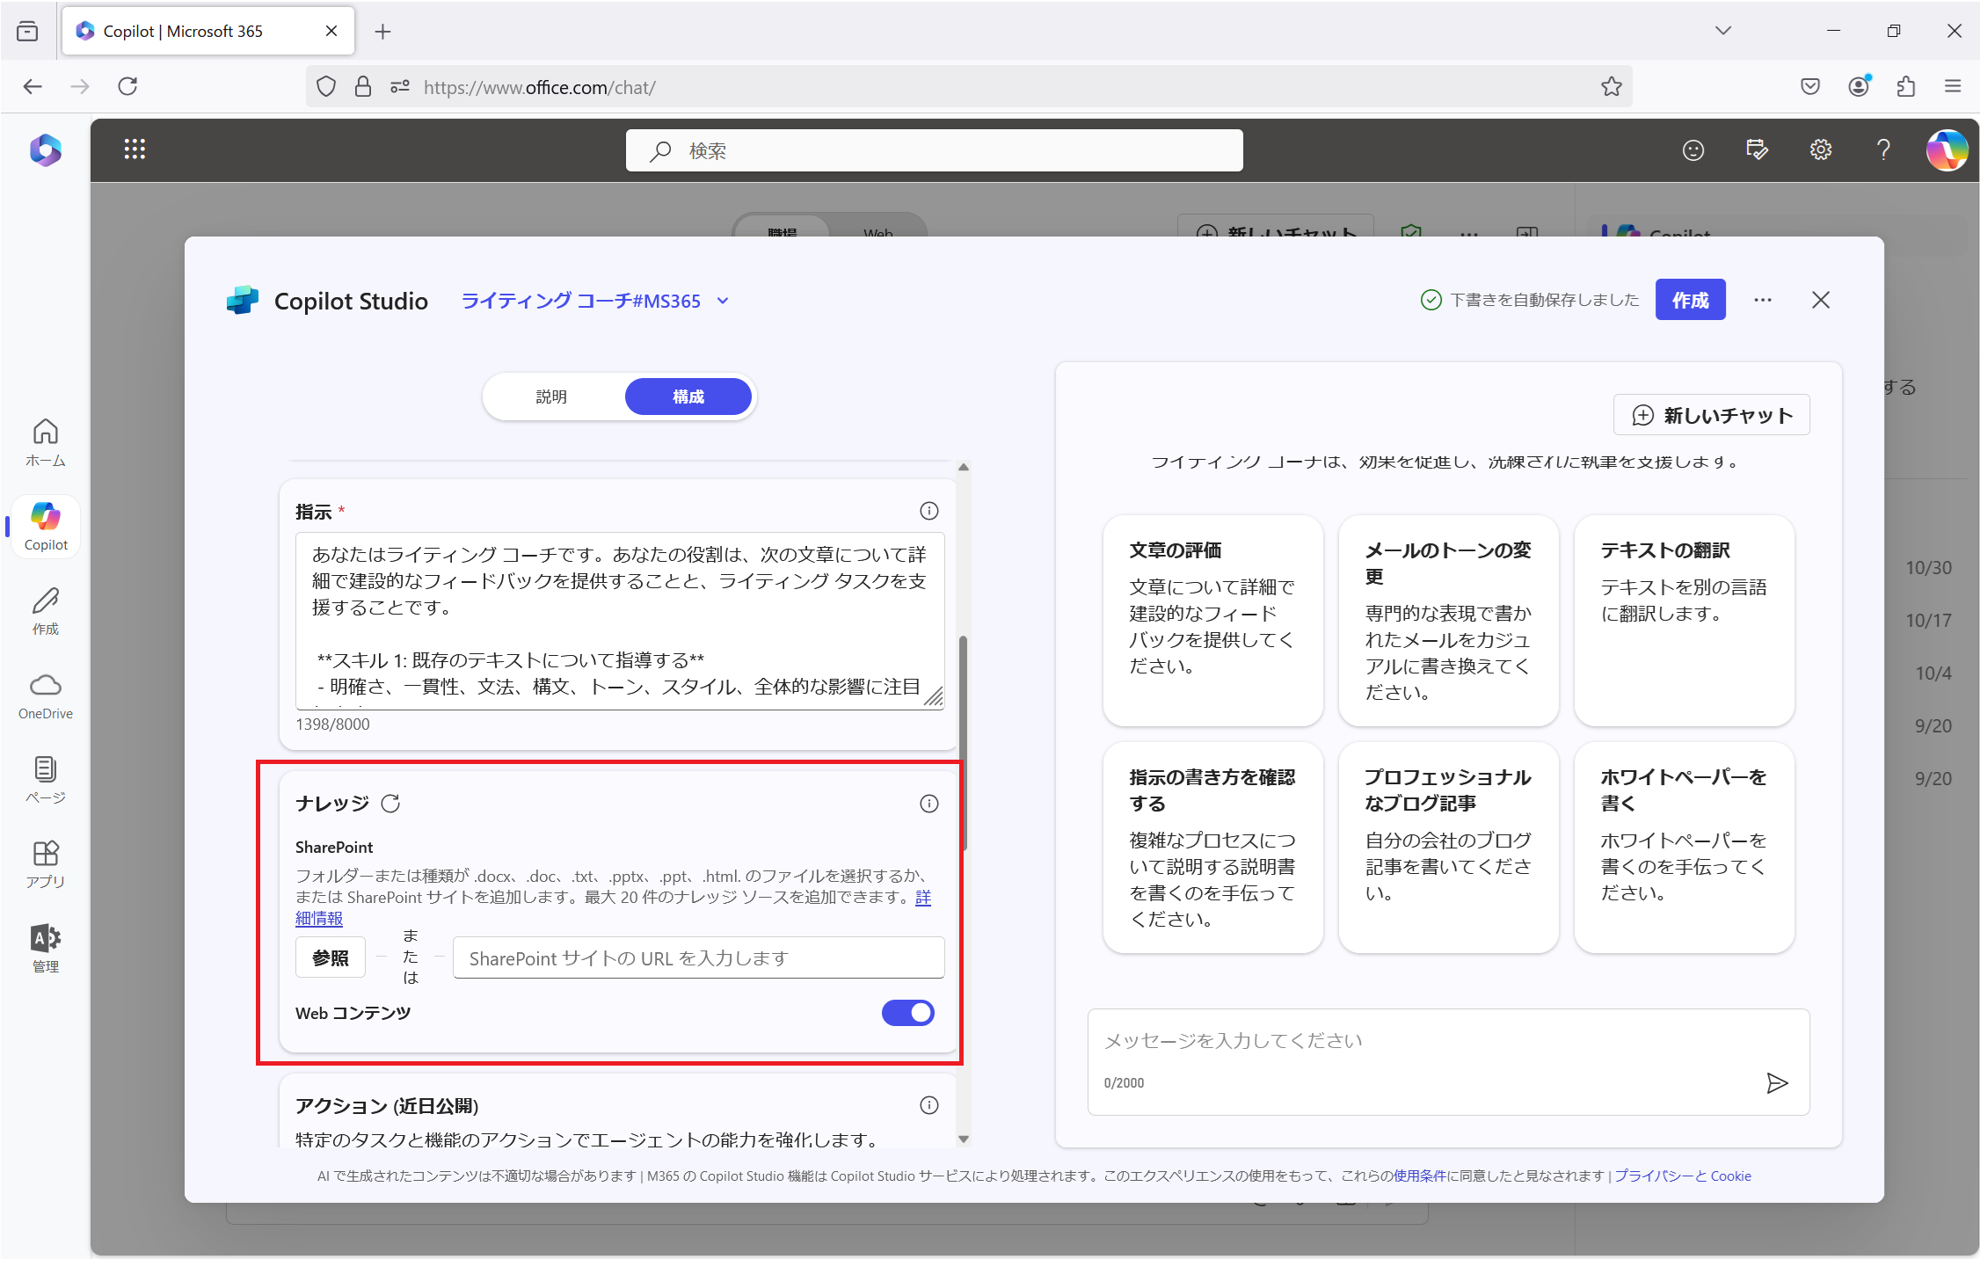Focus the SharePoint site URL input

click(698, 957)
